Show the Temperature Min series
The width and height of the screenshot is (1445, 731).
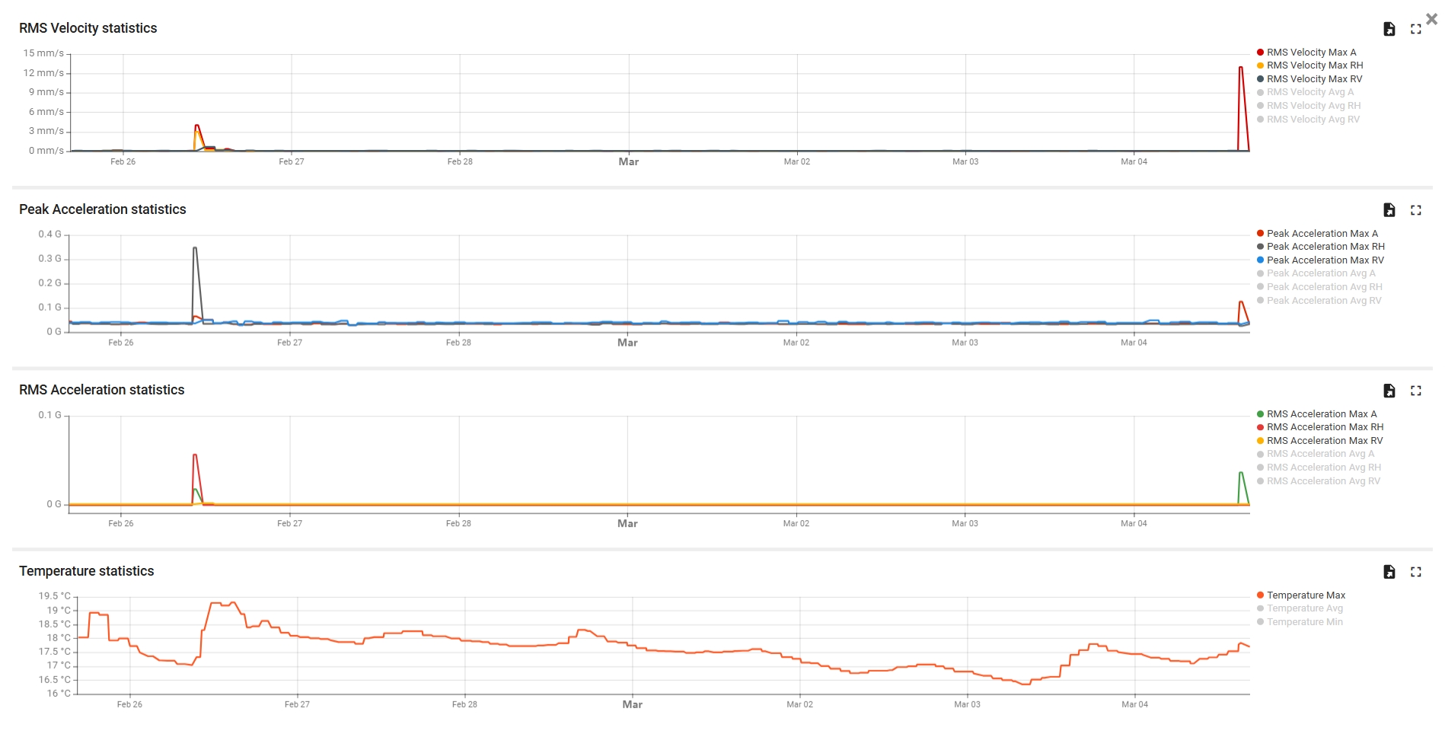tap(1304, 622)
